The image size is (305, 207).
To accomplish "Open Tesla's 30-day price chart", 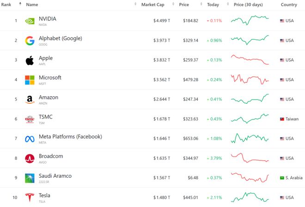I will point(250,197).
